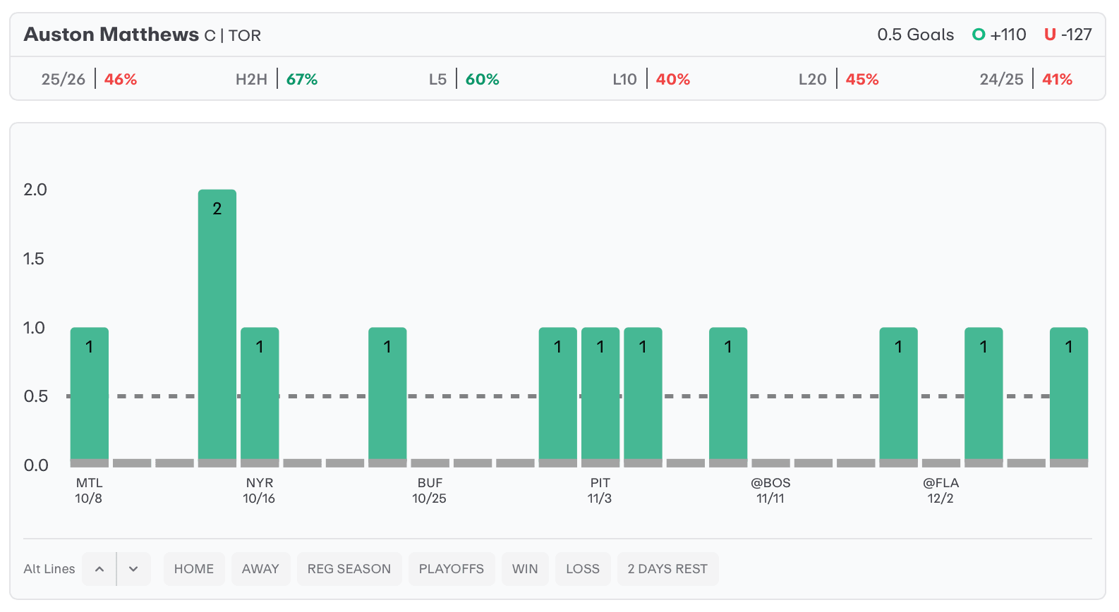The image size is (1119, 612).
Task: Show the 24/25 season hit rate
Action: (1025, 79)
